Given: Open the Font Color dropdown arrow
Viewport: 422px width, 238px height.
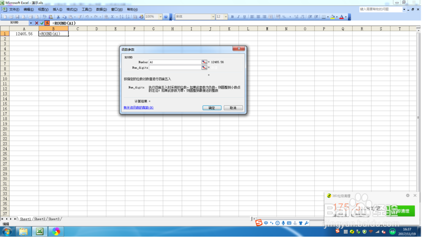Looking at the screenshot, I should pos(346,17).
